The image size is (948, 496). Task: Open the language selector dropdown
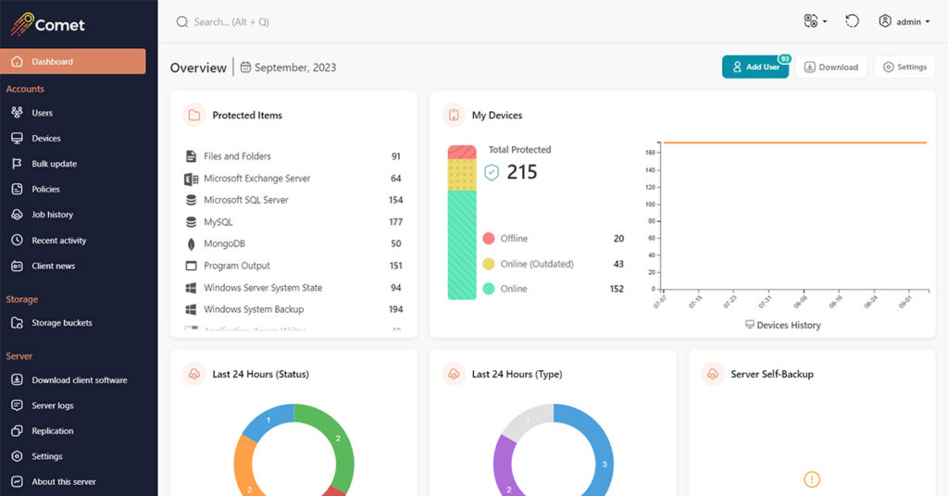coord(816,21)
